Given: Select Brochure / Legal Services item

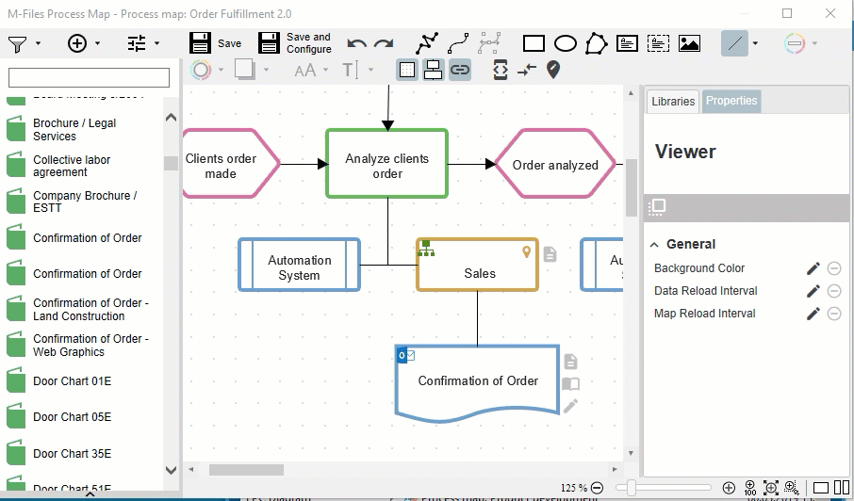Looking at the screenshot, I should [82, 129].
